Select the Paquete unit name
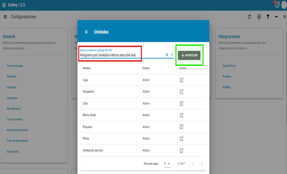Screen dimensions: 287x174 87,127
